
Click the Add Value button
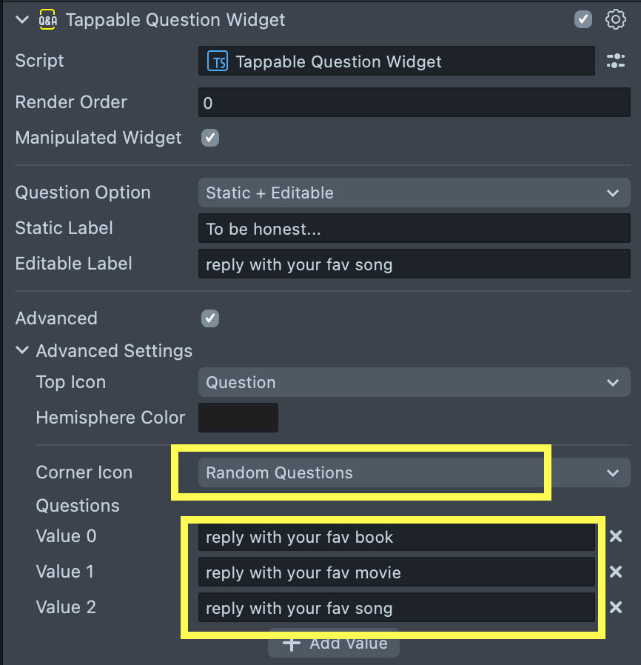(334, 643)
